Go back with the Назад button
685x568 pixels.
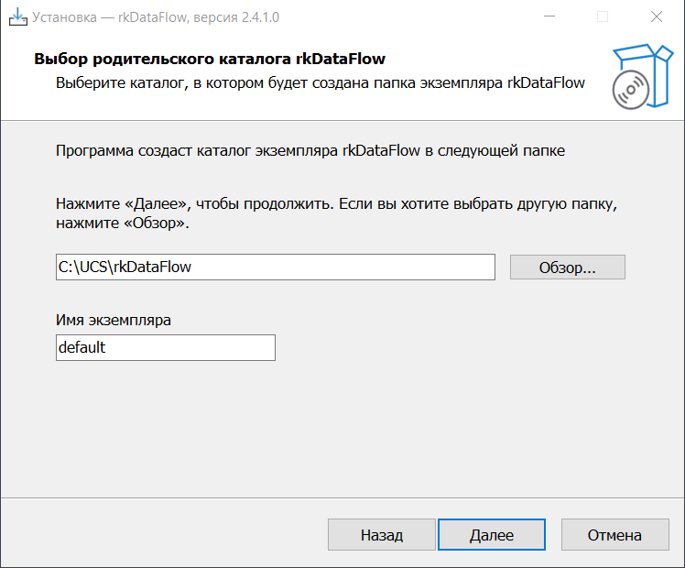[x=381, y=535]
